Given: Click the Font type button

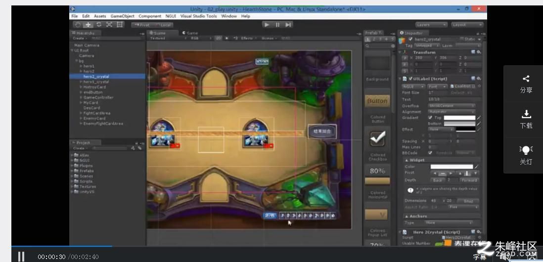Looking at the screenshot, I should 437,86.
